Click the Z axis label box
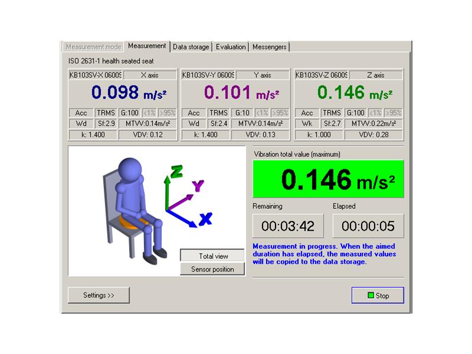 (x=376, y=75)
